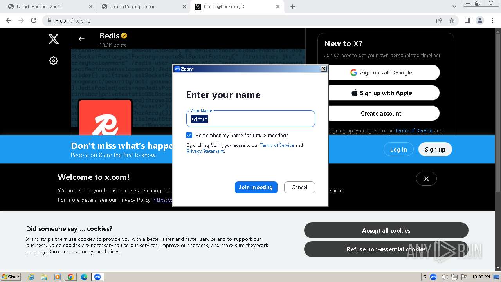Reload the page
This screenshot has width=501, height=282.
[x=34, y=20]
